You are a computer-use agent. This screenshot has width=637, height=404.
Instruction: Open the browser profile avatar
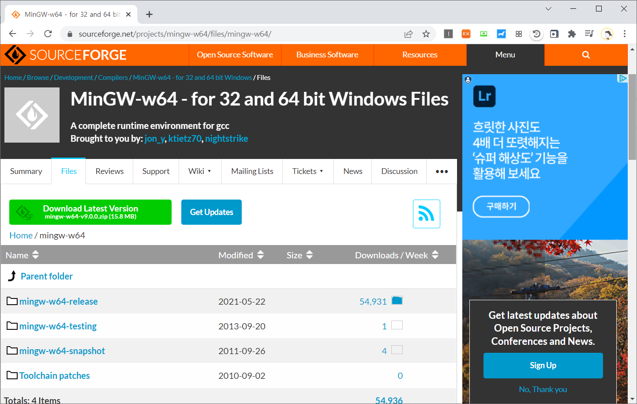click(x=607, y=34)
